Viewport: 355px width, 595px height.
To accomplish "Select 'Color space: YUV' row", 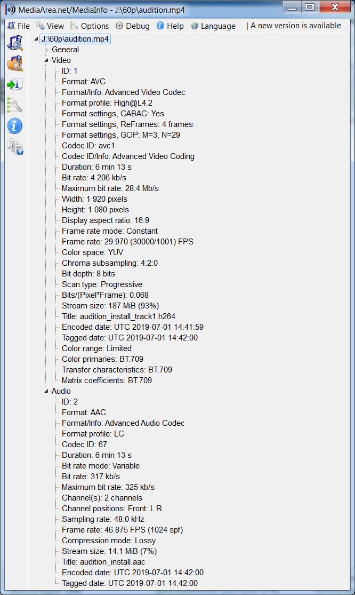I will 92,252.
